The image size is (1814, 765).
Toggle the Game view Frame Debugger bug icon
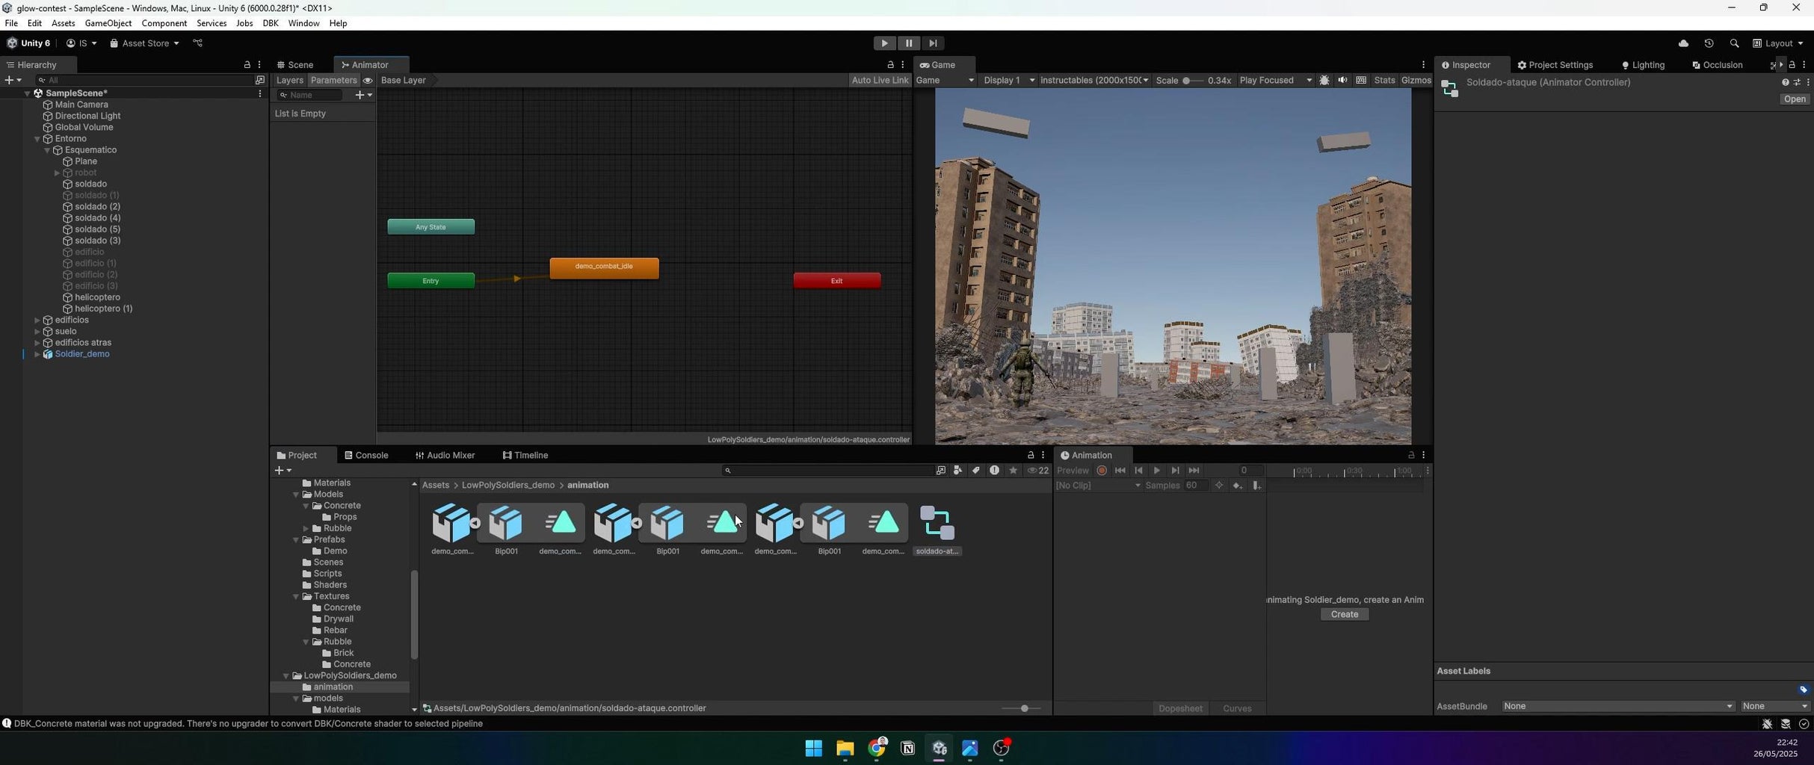click(x=1324, y=80)
